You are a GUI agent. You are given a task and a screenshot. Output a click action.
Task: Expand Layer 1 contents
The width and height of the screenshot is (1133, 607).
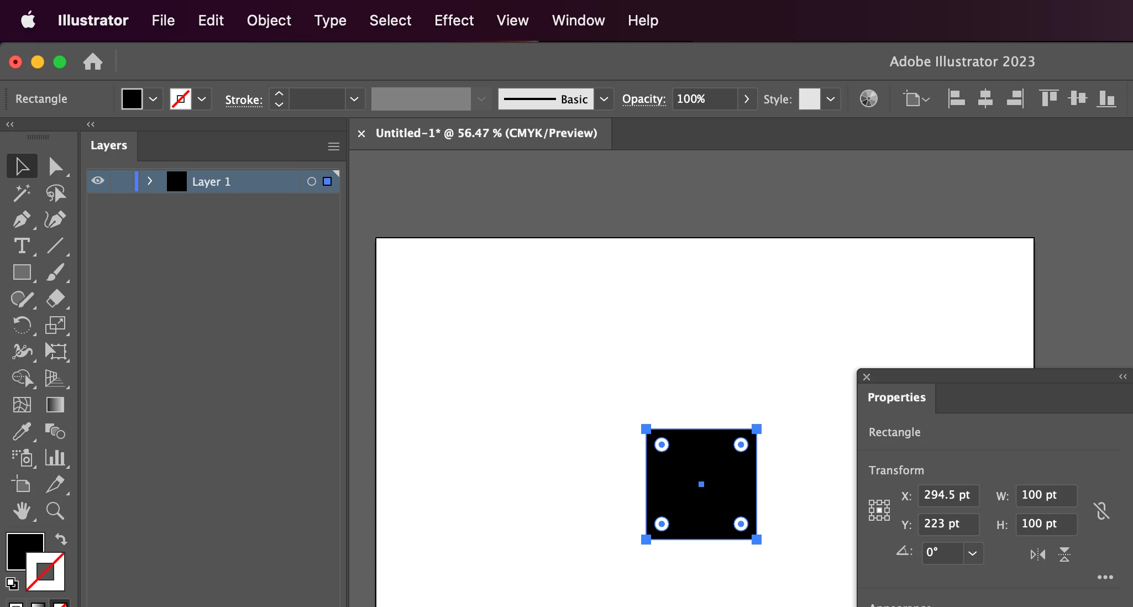[x=150, y=181]
